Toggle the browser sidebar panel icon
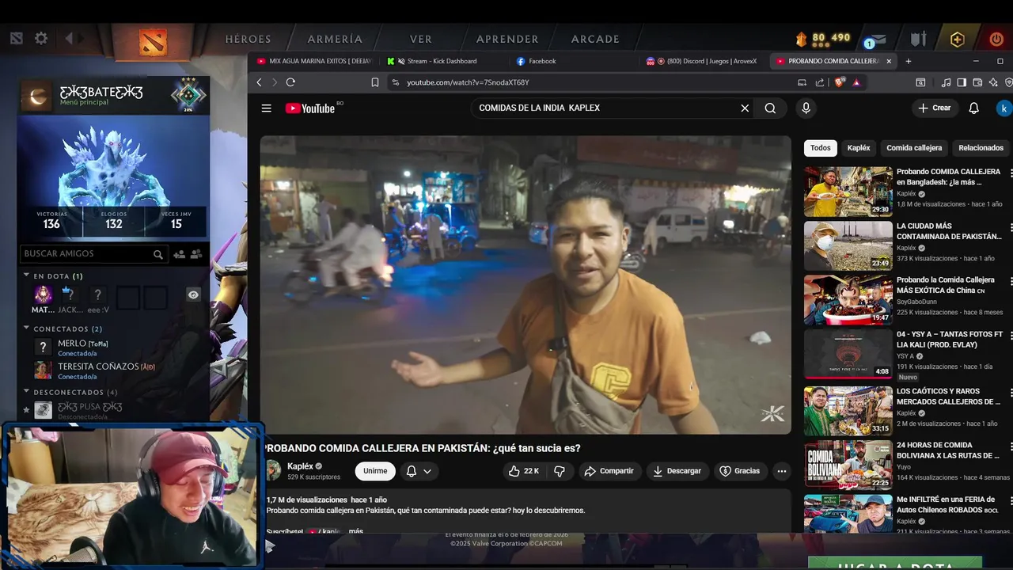 pos(962,82)
